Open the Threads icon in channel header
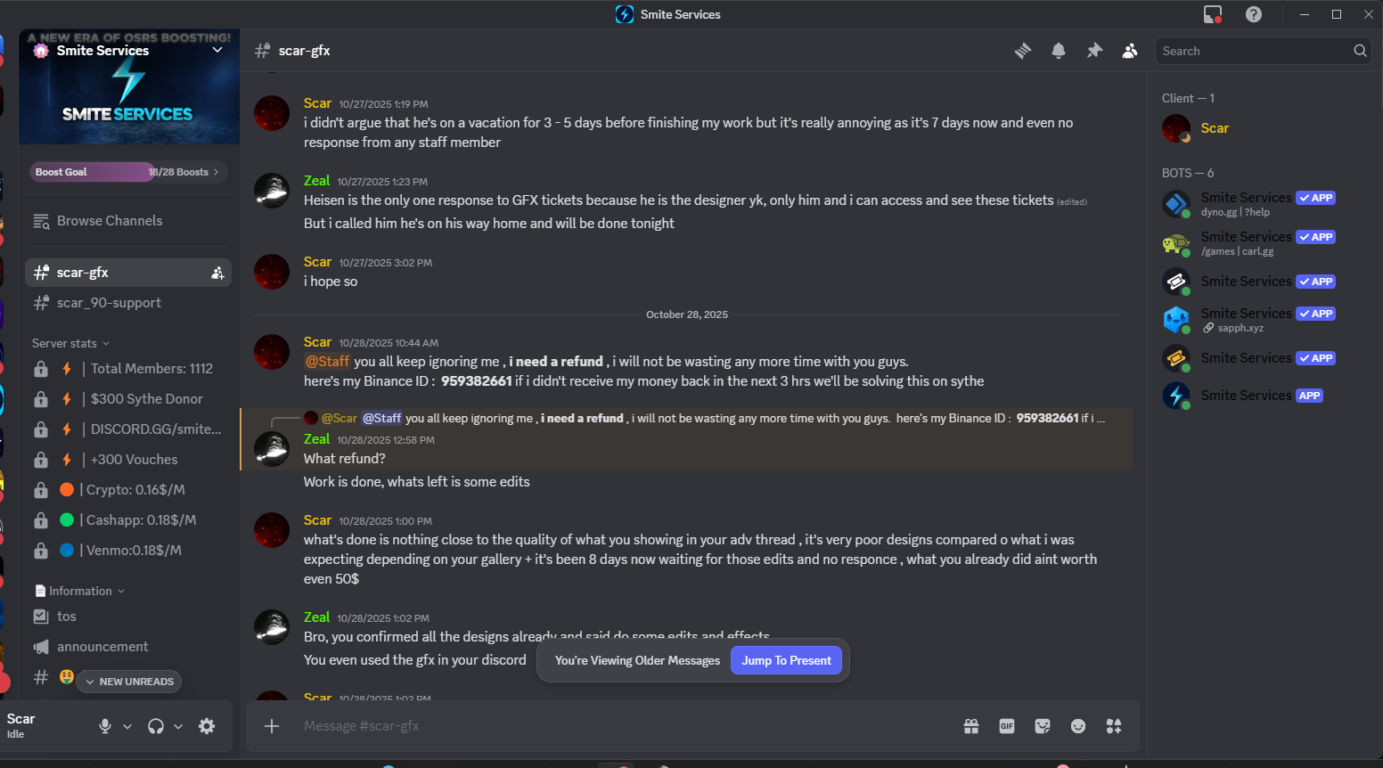Image resolution: width=1383 pixels, height=768 pixels. [x=1023, y=51]
